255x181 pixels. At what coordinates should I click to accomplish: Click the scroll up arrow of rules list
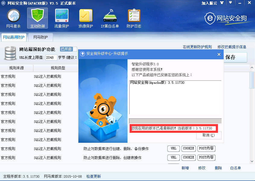pos(252,67)
